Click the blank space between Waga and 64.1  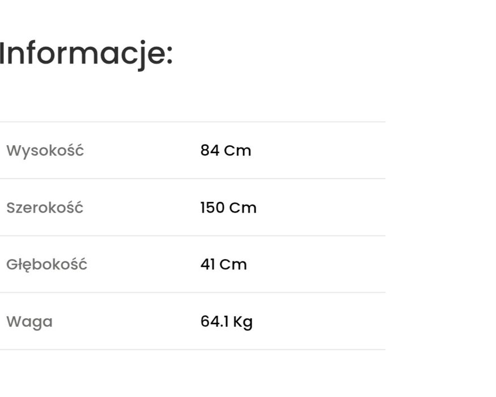coord(125,322)
